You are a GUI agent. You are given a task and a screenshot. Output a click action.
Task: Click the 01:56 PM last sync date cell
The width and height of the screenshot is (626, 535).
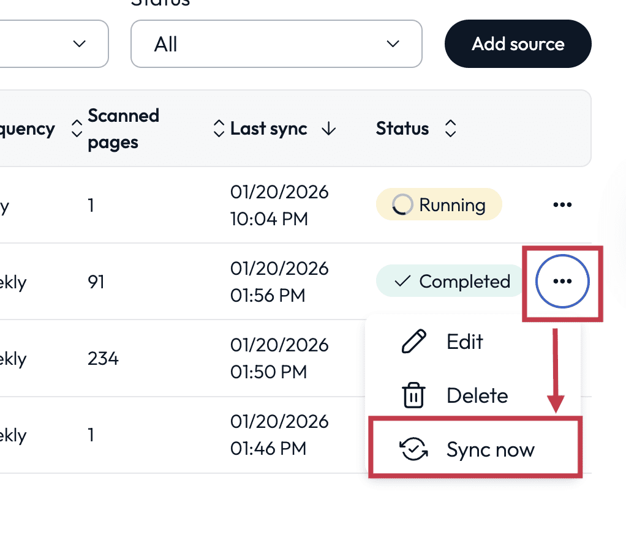279,282
